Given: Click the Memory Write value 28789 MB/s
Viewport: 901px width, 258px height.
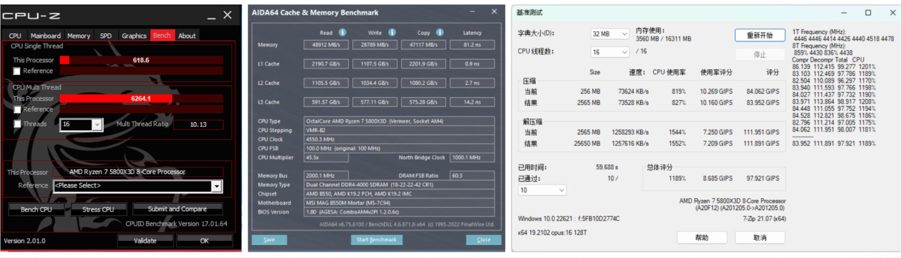Looking at the screenshot, I should 375,45.
